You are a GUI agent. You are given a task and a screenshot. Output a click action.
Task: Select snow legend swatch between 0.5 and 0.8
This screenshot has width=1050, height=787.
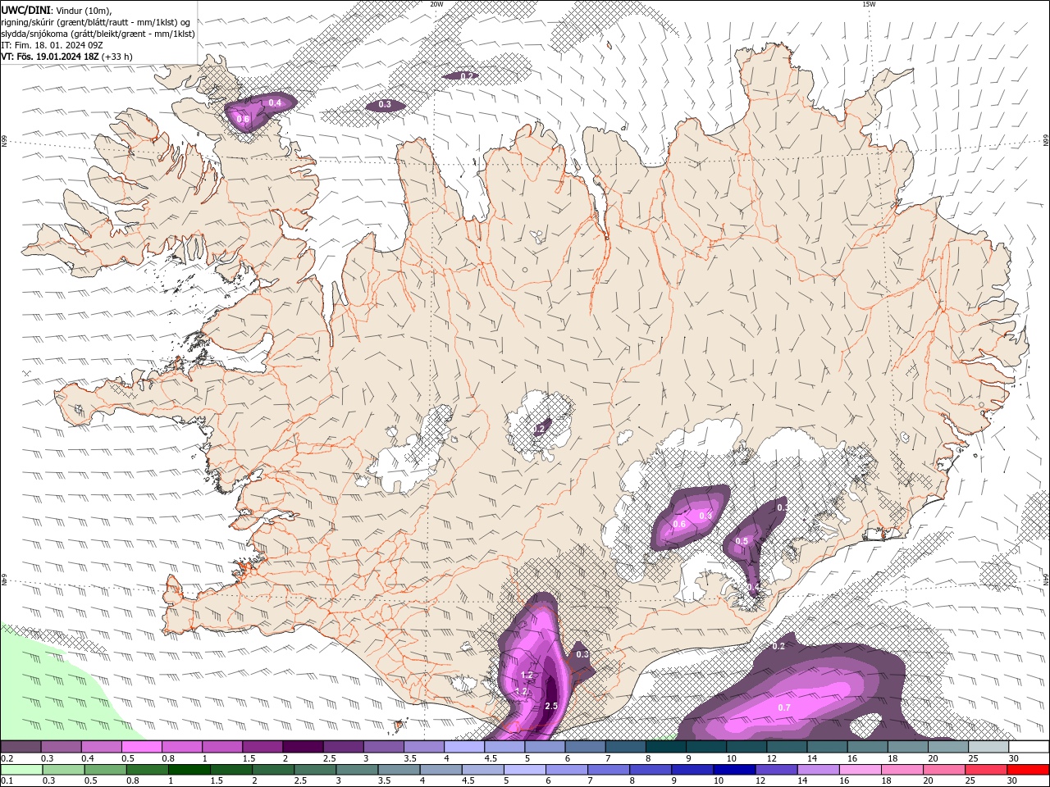point(142,747)
